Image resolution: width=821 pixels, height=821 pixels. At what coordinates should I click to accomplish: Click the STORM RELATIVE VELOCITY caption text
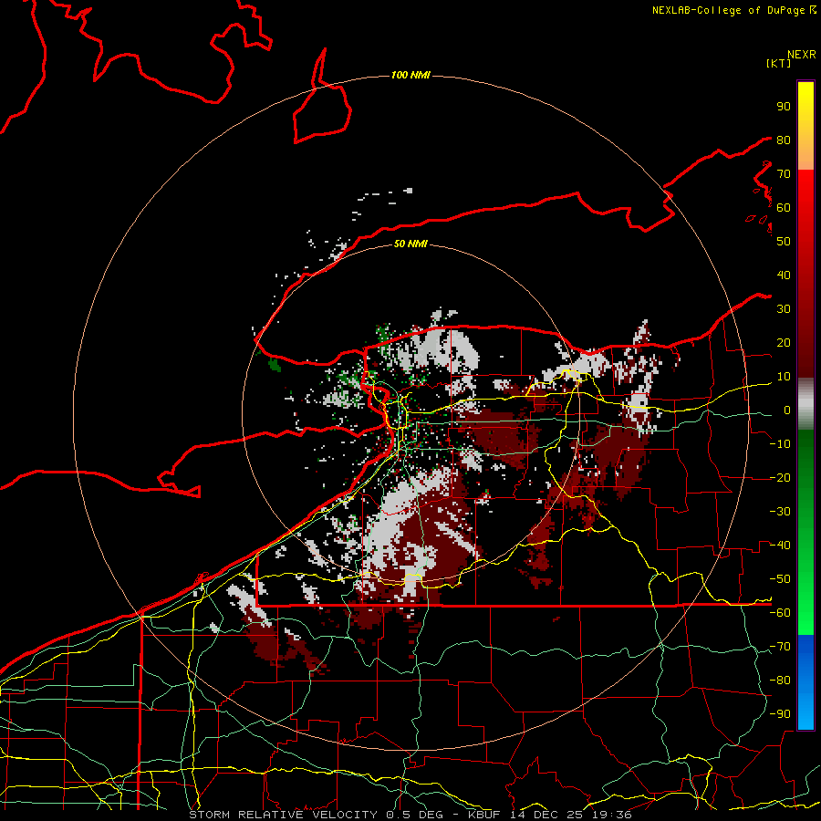pos(283,815)
